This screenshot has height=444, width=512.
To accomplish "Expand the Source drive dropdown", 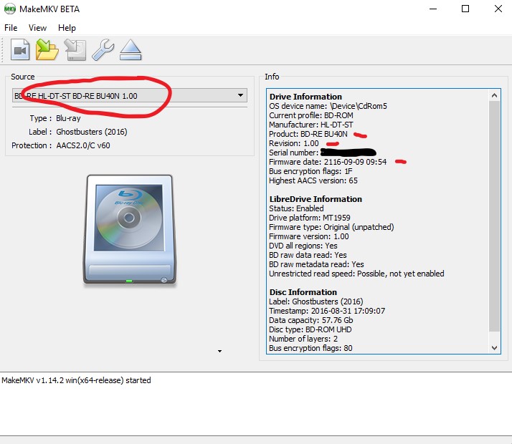I will pyautogui.click(x=240, y=96).
